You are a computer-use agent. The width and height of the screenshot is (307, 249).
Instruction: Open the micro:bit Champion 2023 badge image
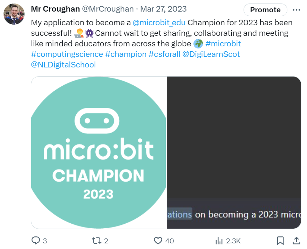99,152
